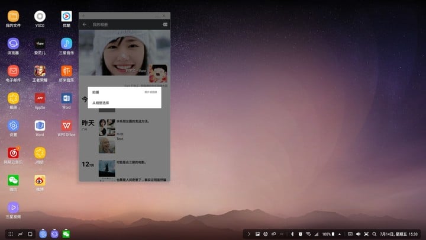
Task: Open the 我的文件 file manager icon
Action: click(x=13, y=17)
